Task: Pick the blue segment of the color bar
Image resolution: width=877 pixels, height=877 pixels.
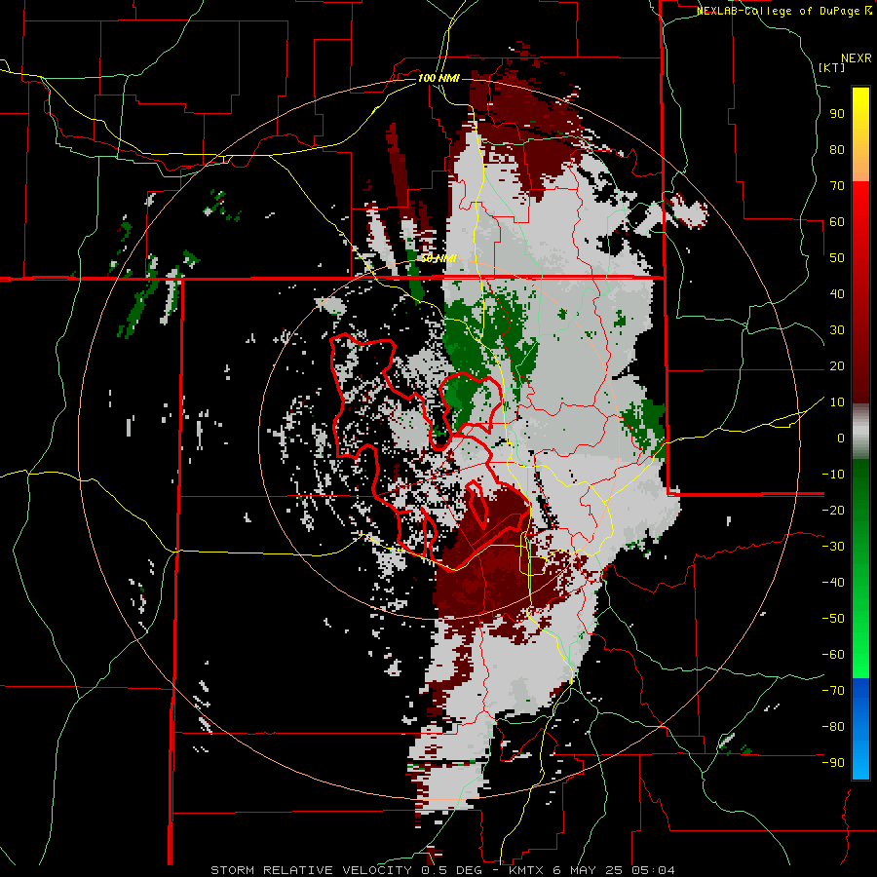Action: 860,729
